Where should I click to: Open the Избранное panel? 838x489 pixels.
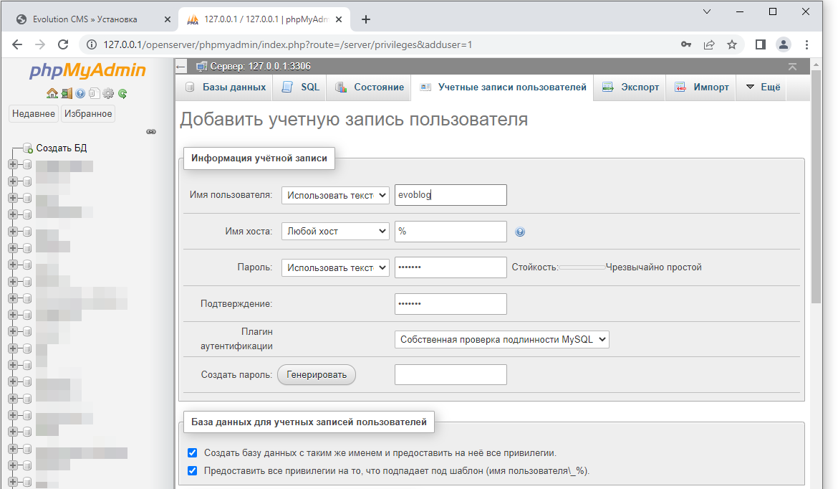87,113
